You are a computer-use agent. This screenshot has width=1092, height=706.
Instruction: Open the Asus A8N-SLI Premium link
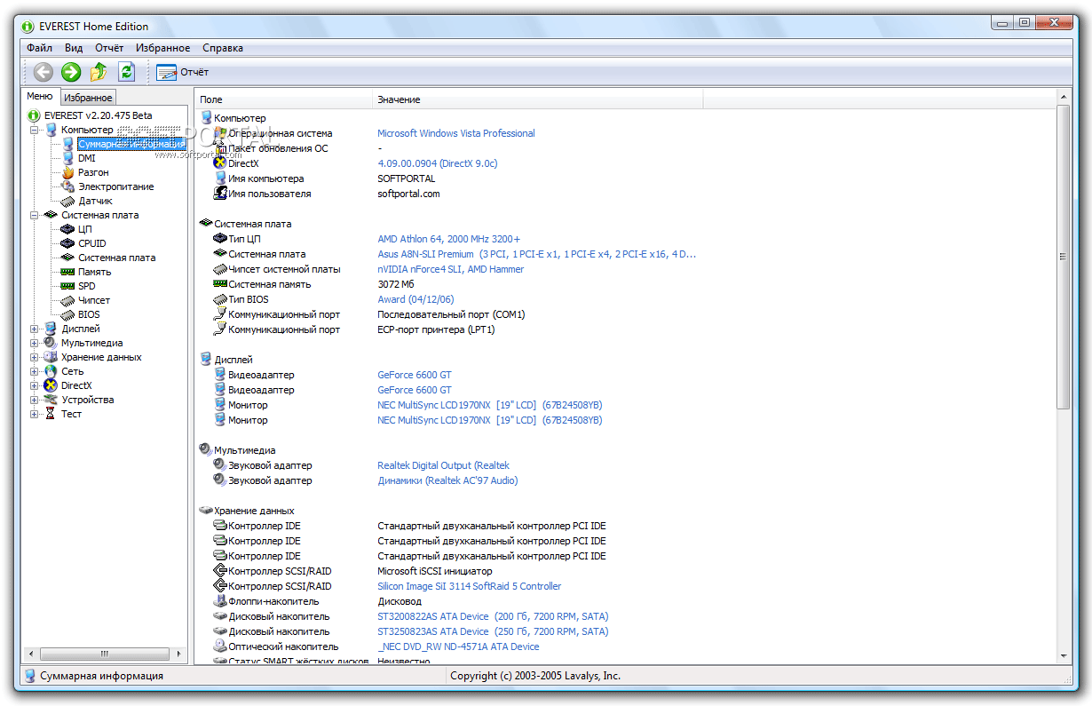click(536, 254)
